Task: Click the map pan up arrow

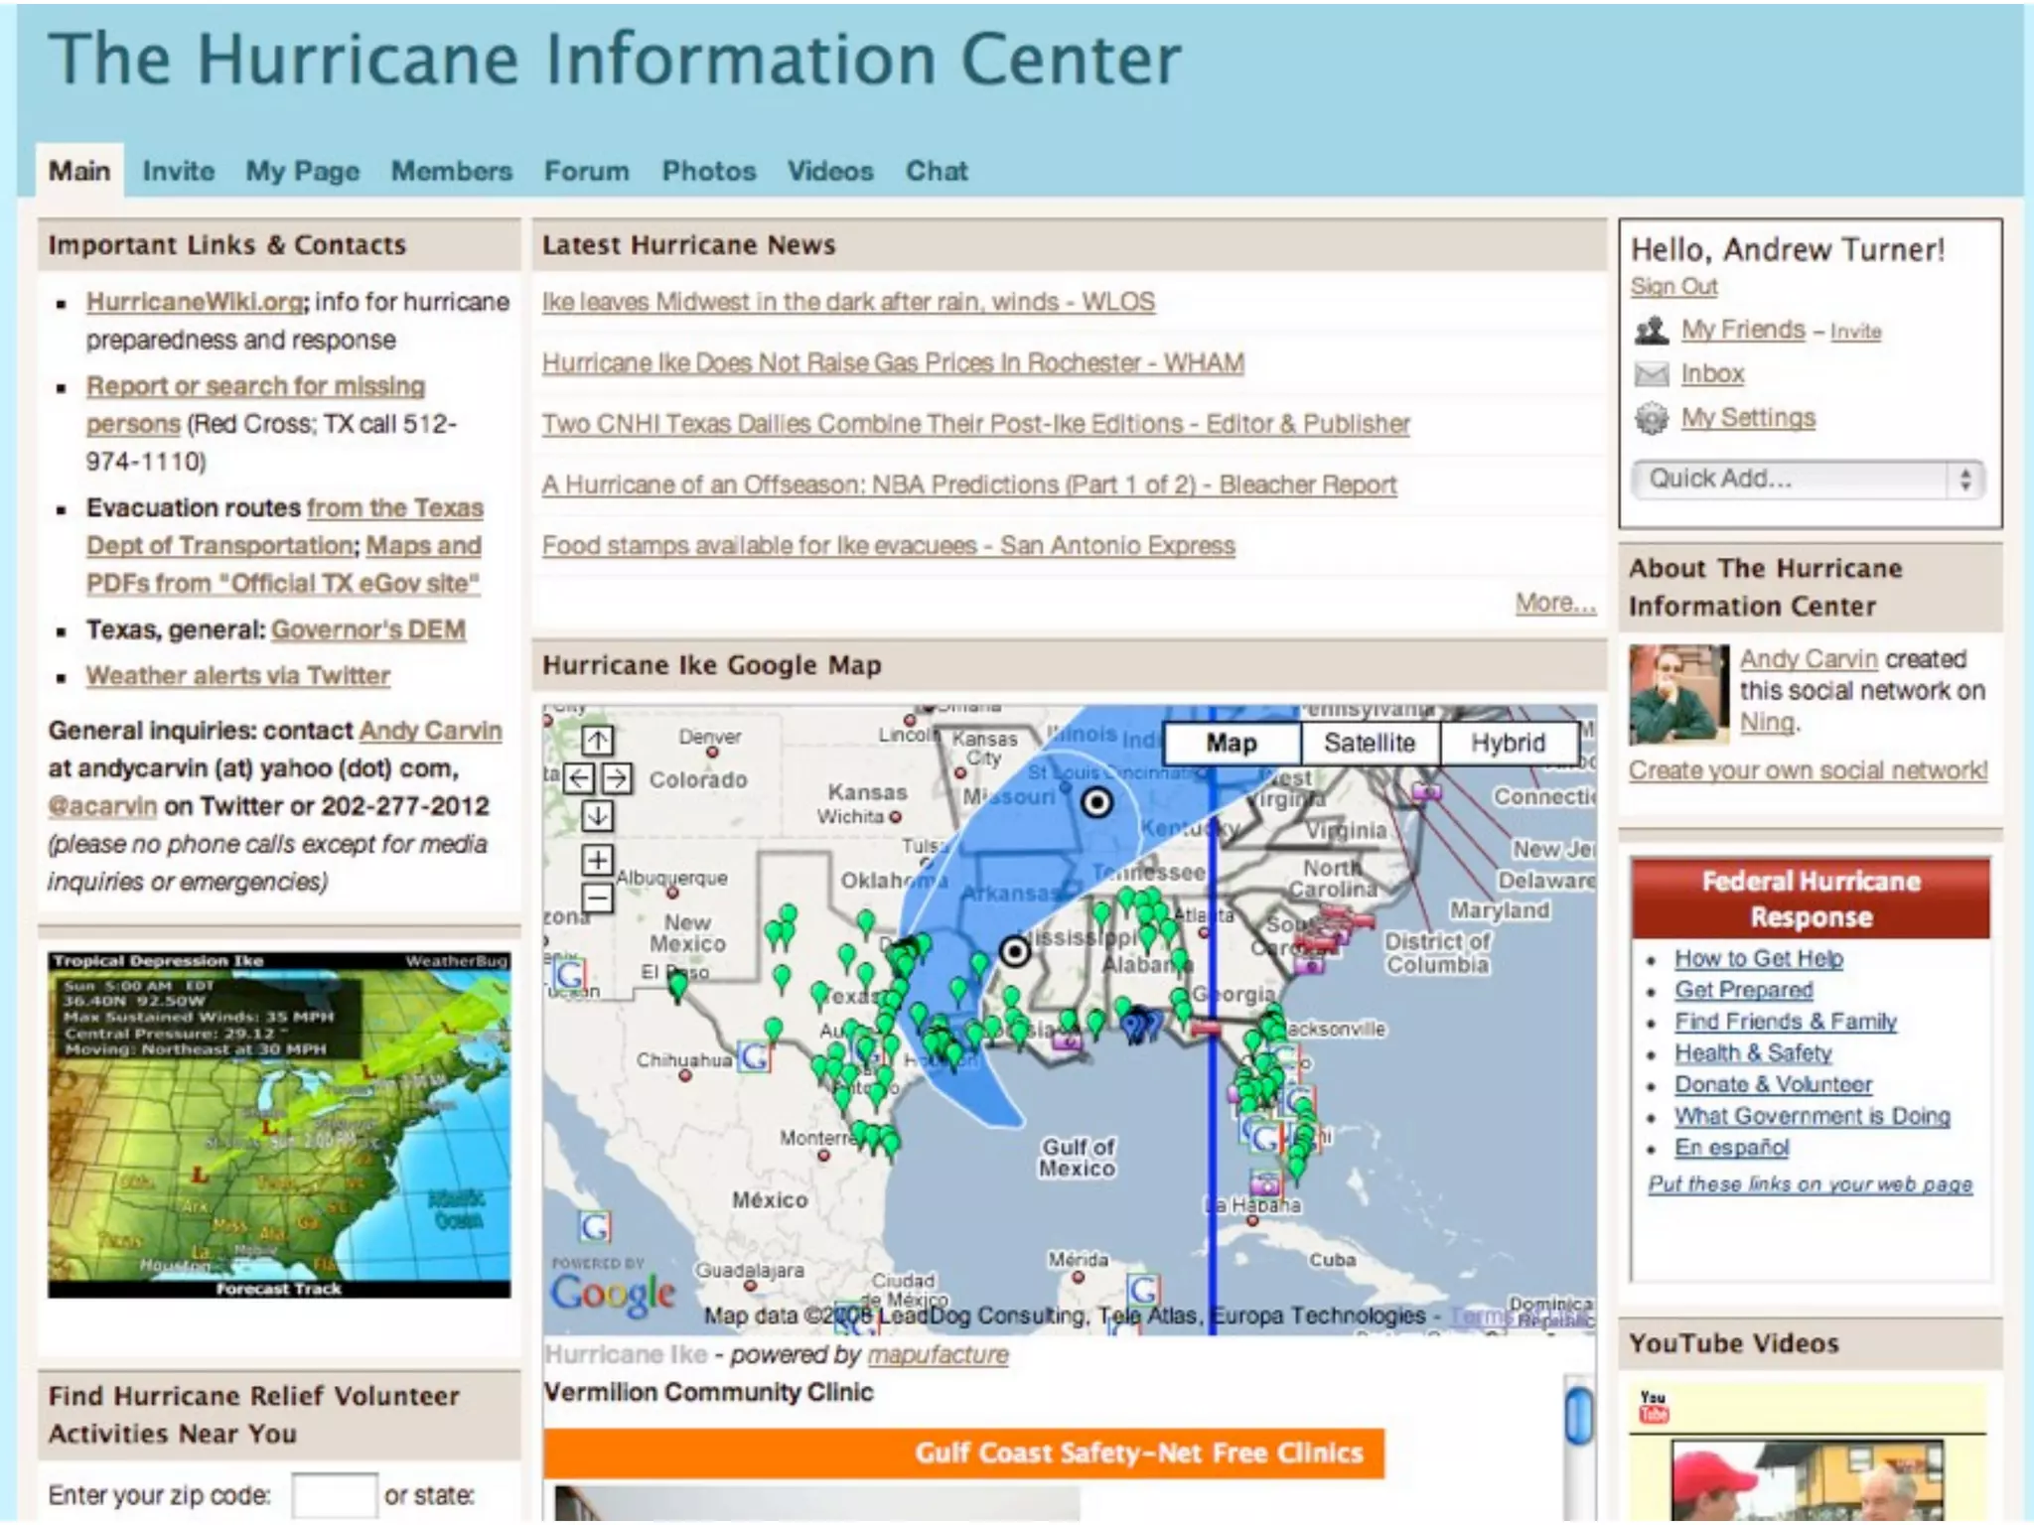Action: [597, 740]
